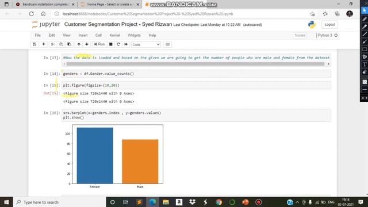The height and width of the screenshot is (207, 368).
Task: Open the File menu
Action: pyautogui.click(x=37, y=35)
